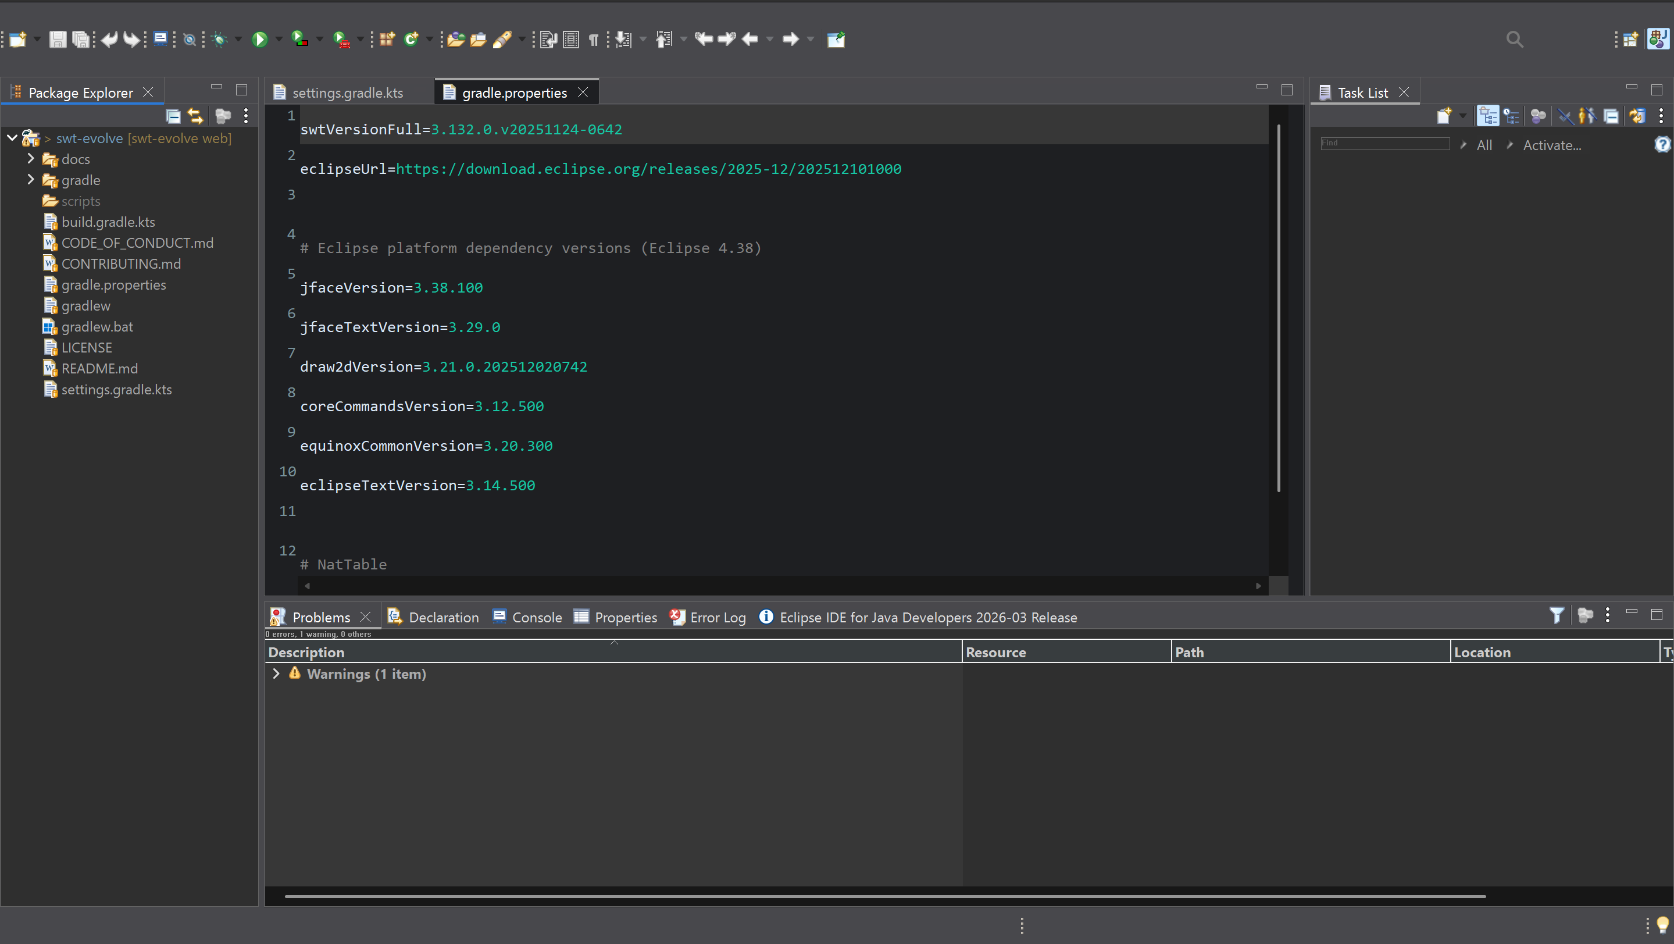The image size is (1674, 944).
Task: Toggle Word Wrap in the main toolbar
Action: [x=548, y=40]
